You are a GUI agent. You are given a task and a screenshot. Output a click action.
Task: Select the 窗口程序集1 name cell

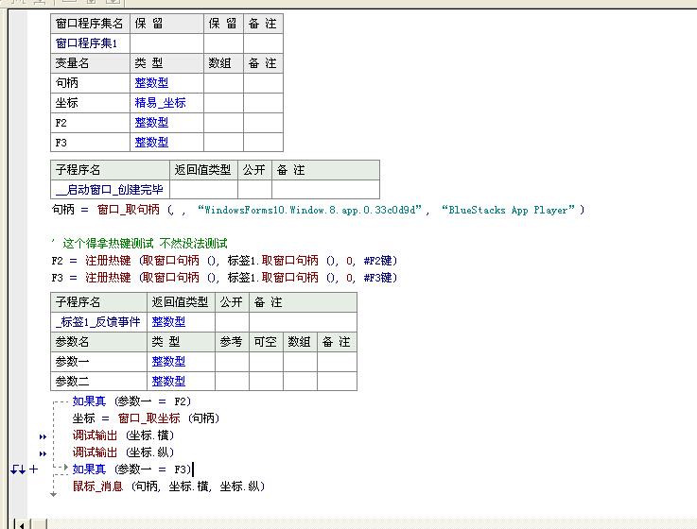click(x=90, y=43)
